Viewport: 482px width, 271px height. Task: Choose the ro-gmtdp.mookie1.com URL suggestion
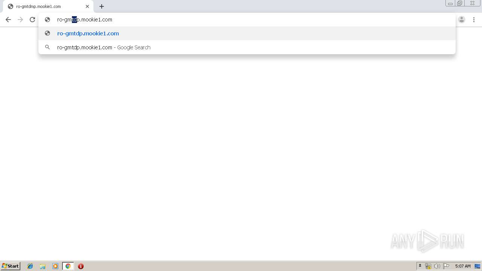pos(247,33)
